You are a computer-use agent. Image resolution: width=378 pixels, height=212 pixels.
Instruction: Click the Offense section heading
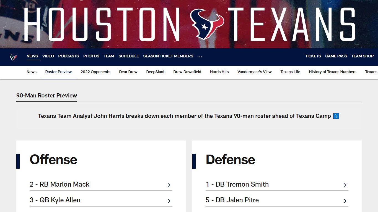pos(53,160)
